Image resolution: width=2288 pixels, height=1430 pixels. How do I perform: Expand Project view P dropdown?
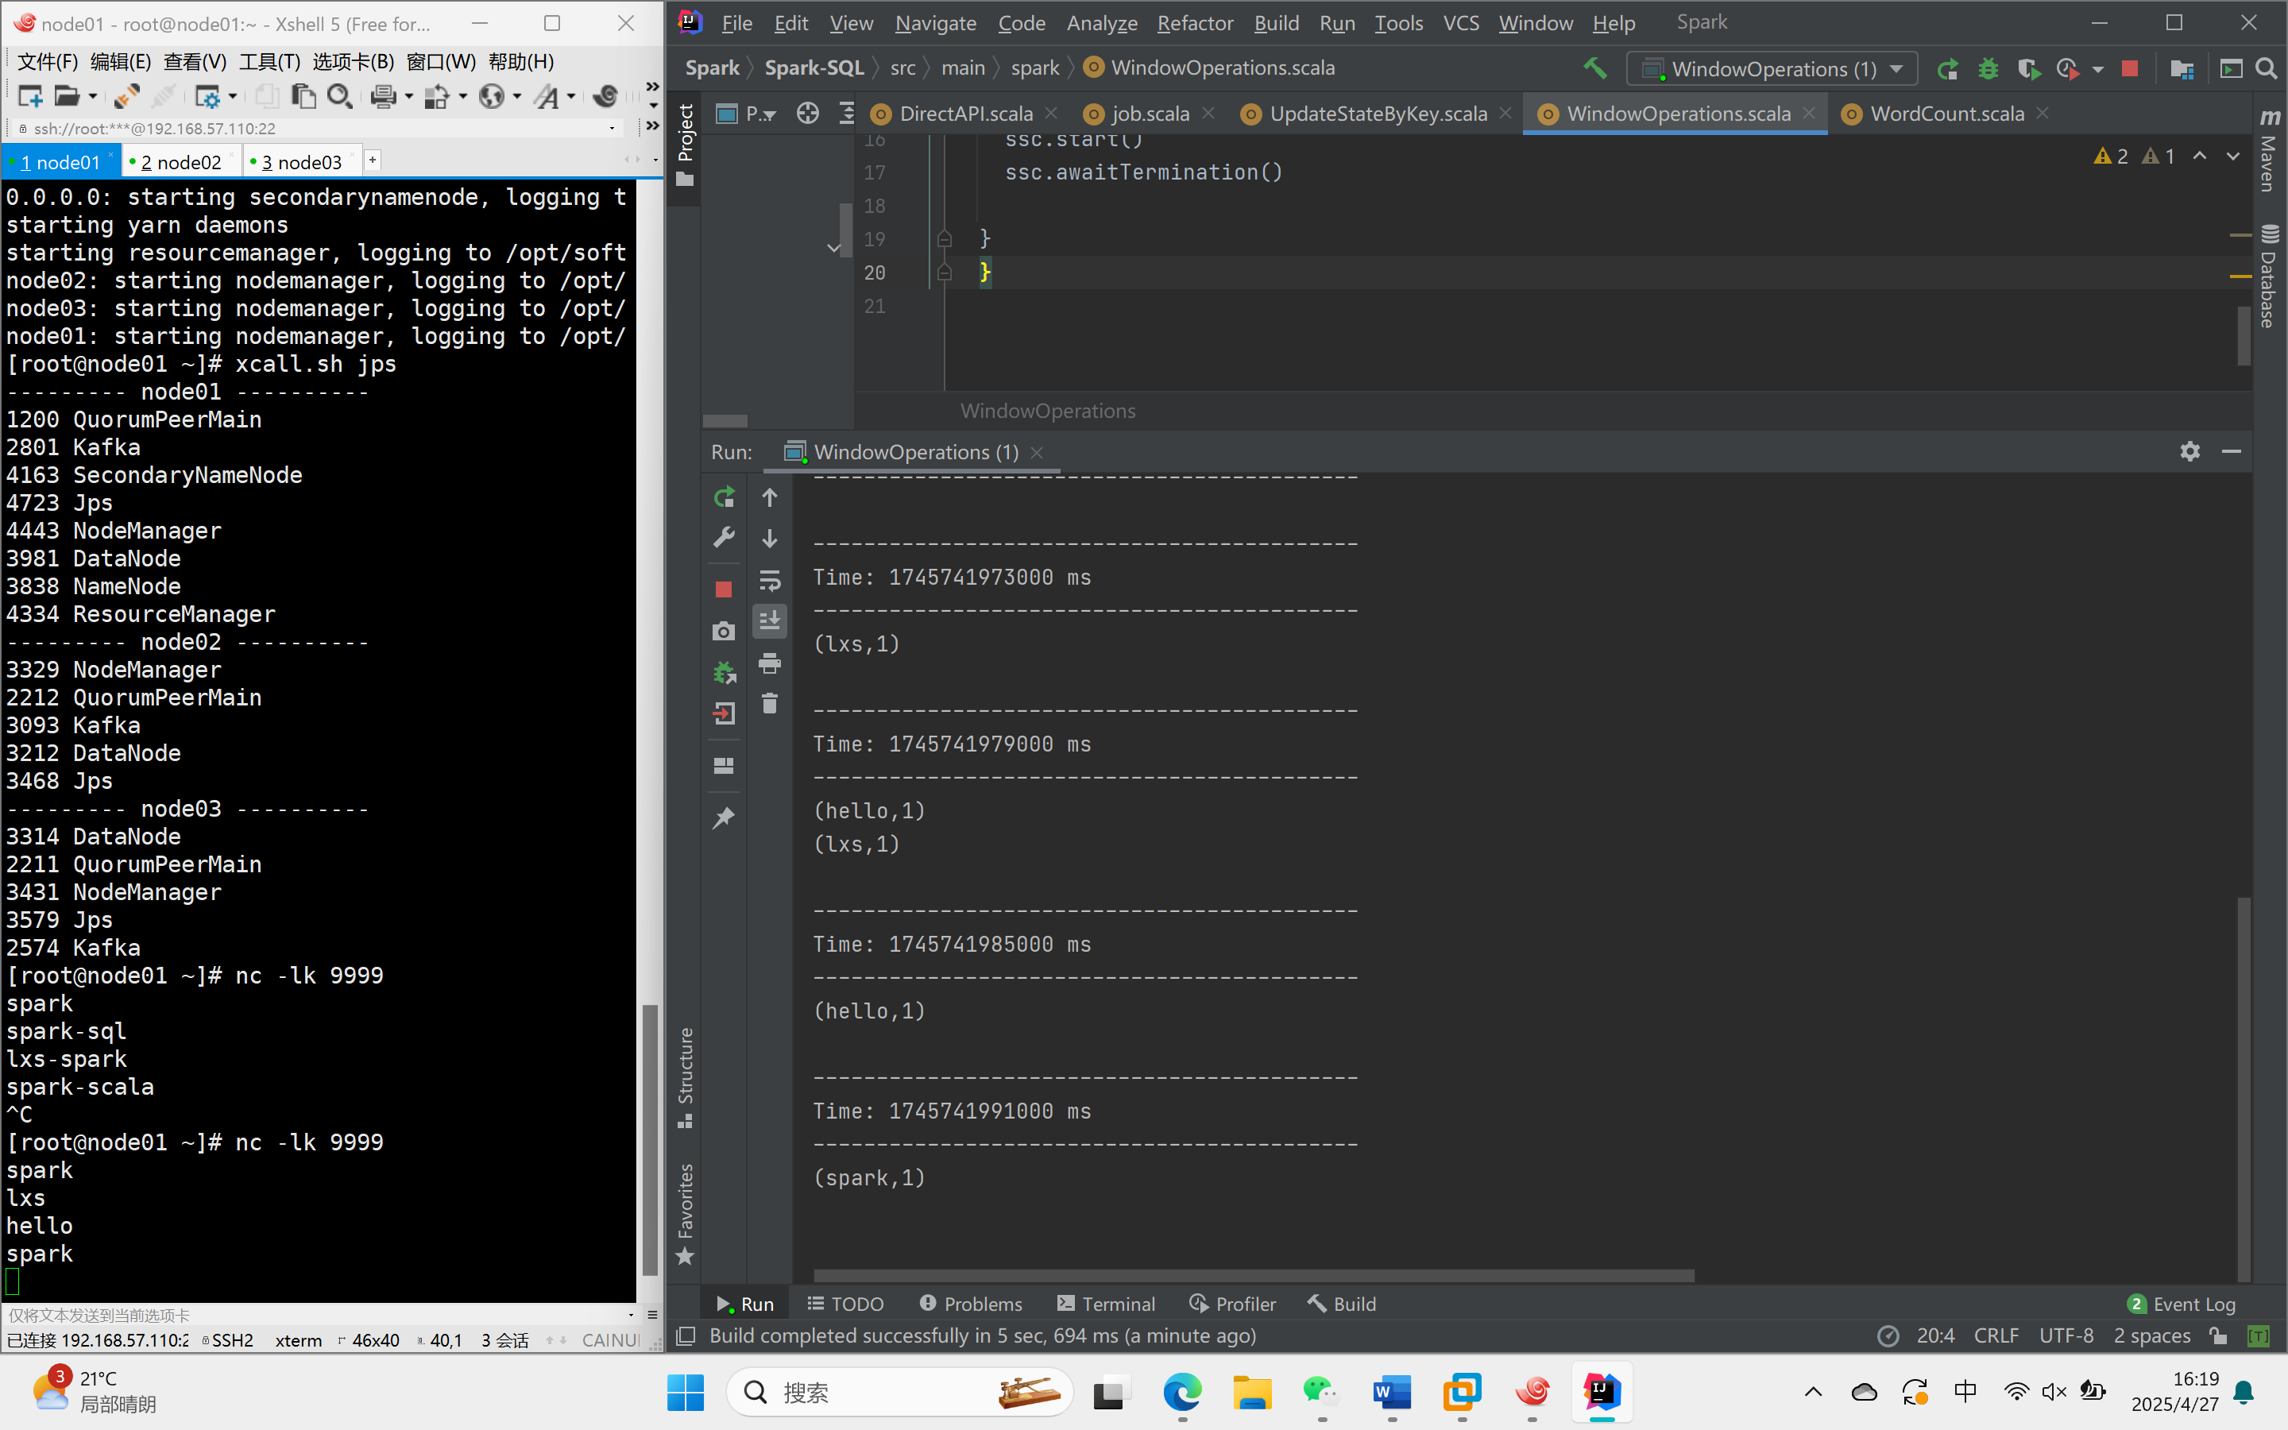pos(759,114)
